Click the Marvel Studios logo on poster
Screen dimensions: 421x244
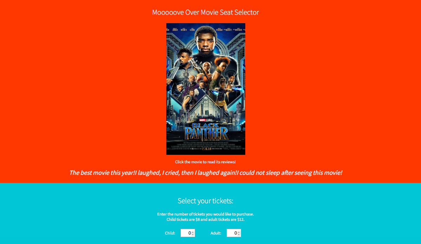coord(206,120)
